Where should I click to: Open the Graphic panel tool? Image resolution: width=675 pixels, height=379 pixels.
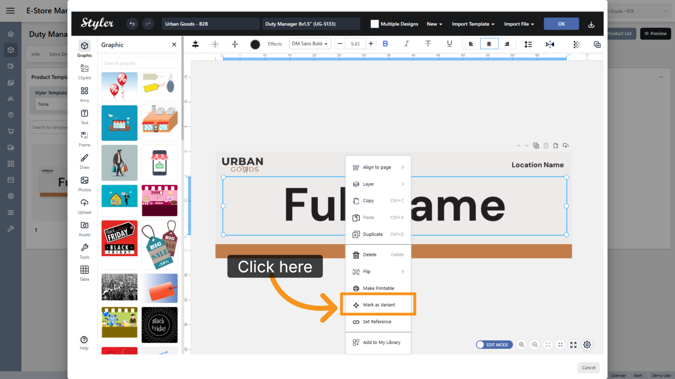click(x=84, y=49)
